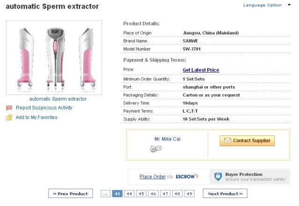Go to the Next Product

pyautogui.click(x=225, y=193)
